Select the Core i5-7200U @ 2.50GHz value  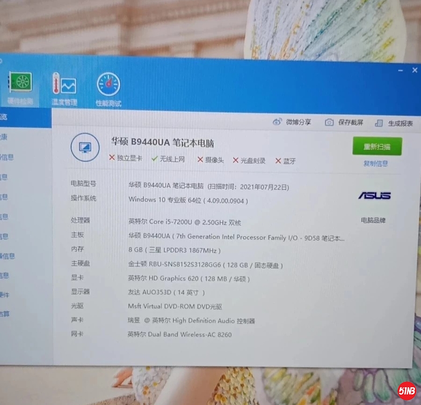185,222
